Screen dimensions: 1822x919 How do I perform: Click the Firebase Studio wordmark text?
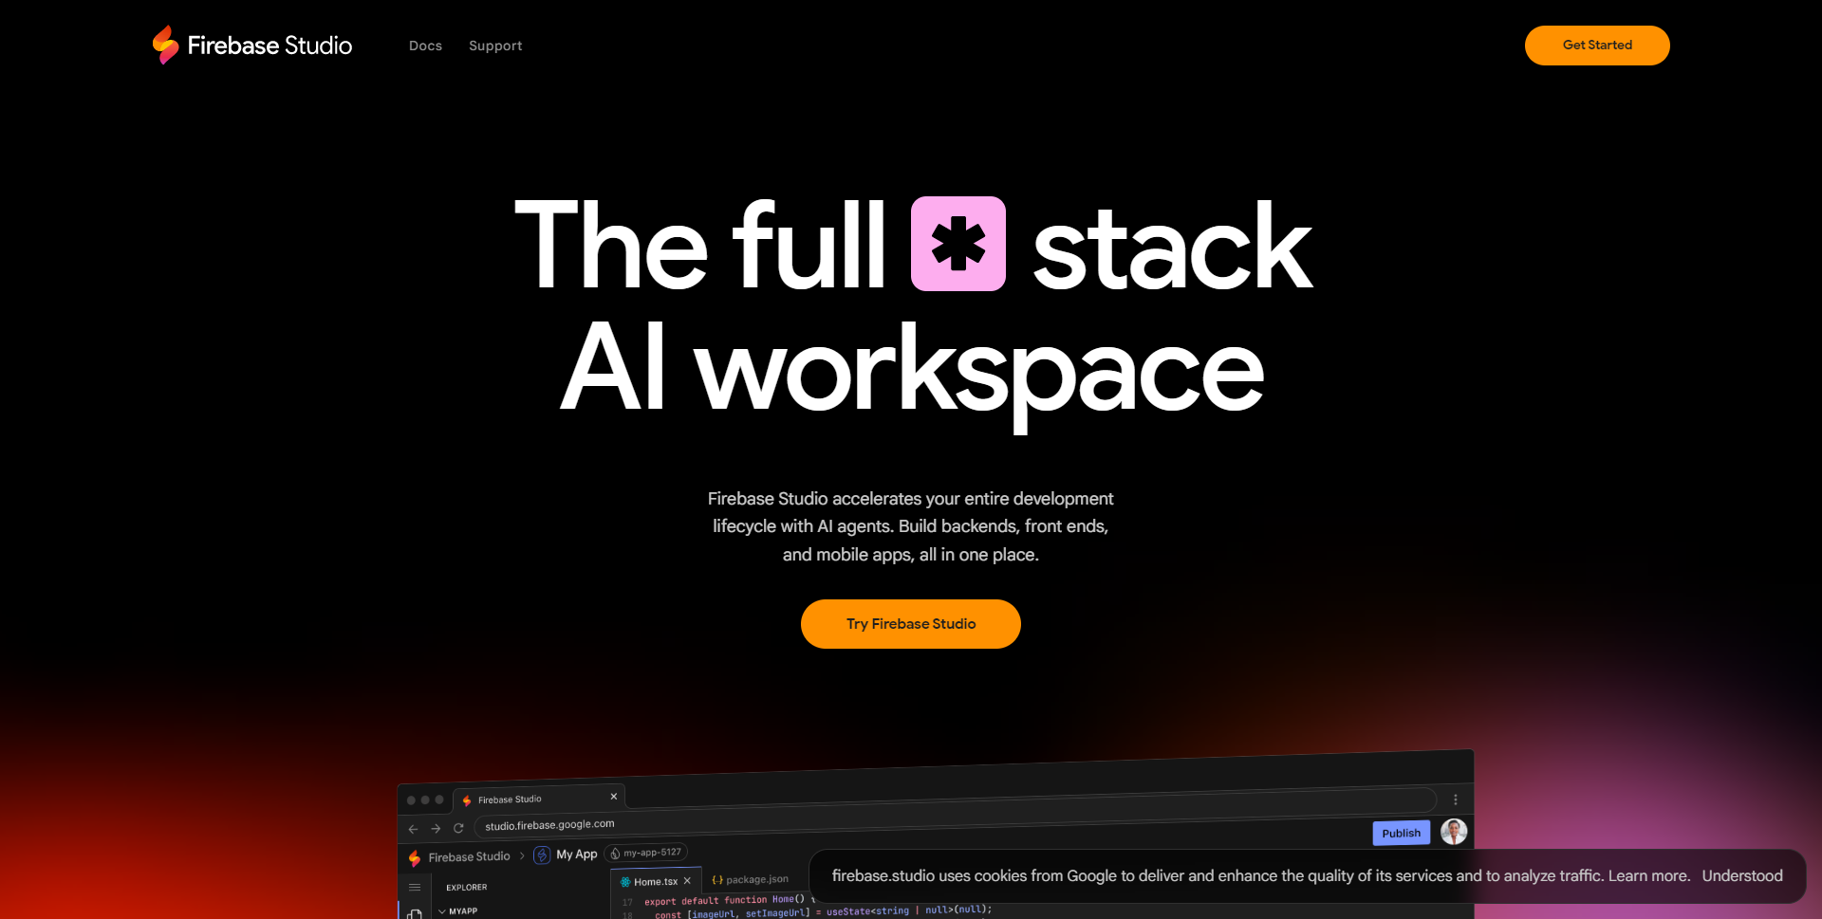pos(270,46)
